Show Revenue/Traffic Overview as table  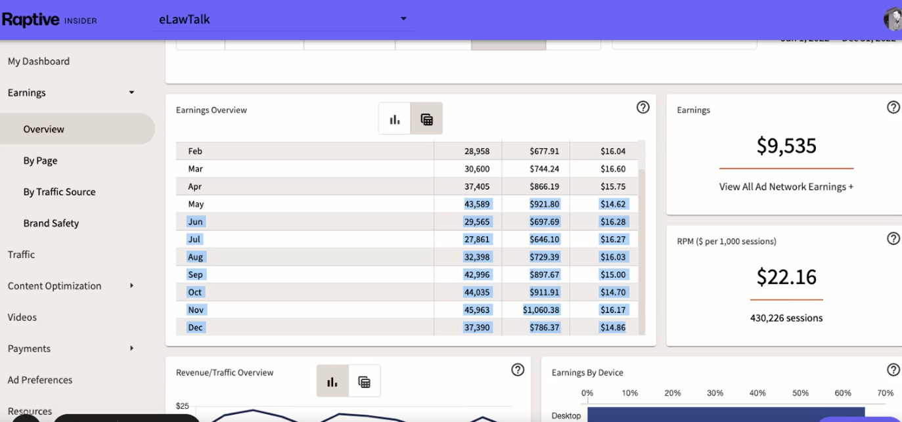point(364,381)
